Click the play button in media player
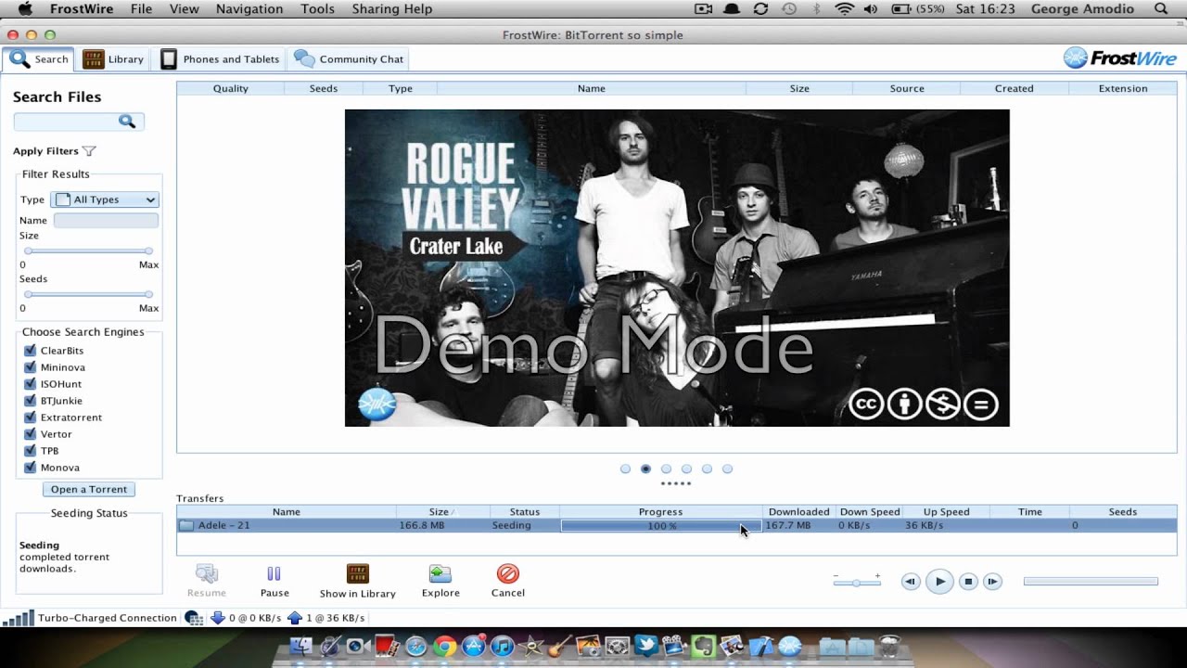1187x668 pixels. (x=939, y=582)
